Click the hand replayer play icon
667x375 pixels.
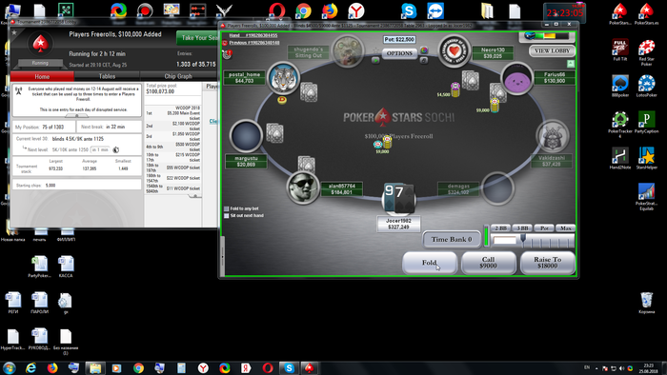click(x=375, y=60)
